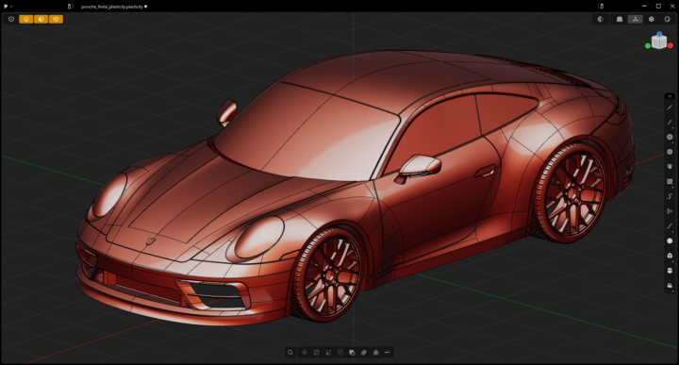This screenshot has width=679, height=365.
Task: Toggle the left sidebar panel icon
Action: (x=70, y=7)
